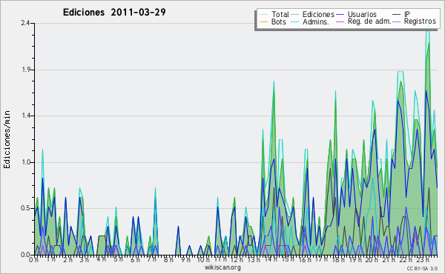Click the '12 h' x-axis label

(x=237, y=260)
